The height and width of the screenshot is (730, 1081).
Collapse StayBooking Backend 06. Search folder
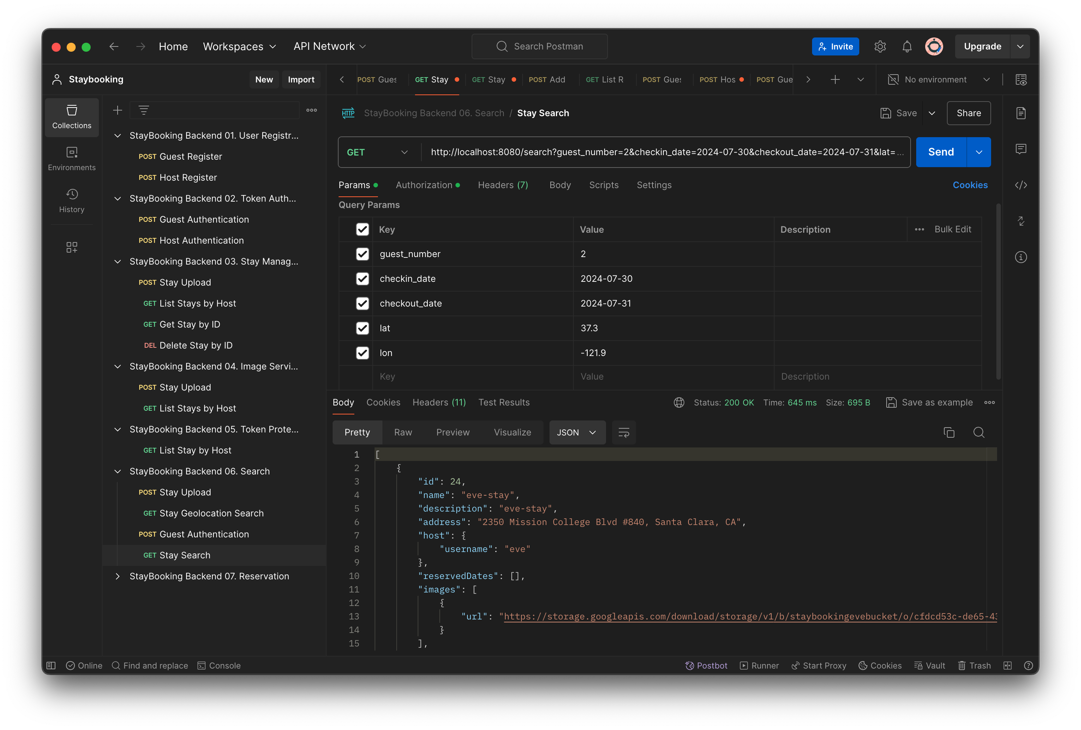tap(117, 471)
